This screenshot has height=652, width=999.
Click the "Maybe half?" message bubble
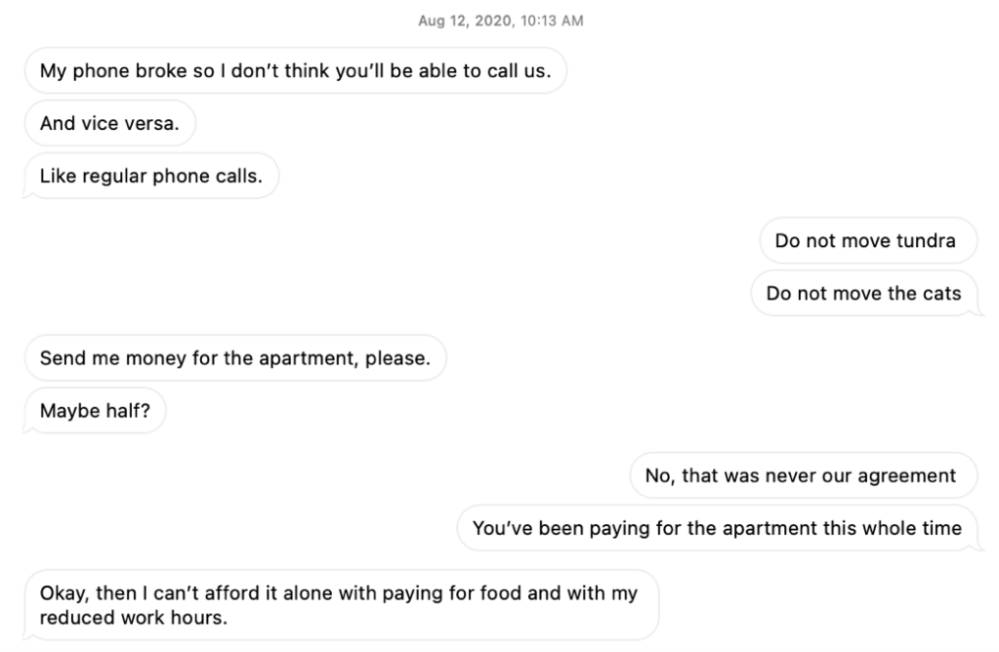(x=95, y=411)
